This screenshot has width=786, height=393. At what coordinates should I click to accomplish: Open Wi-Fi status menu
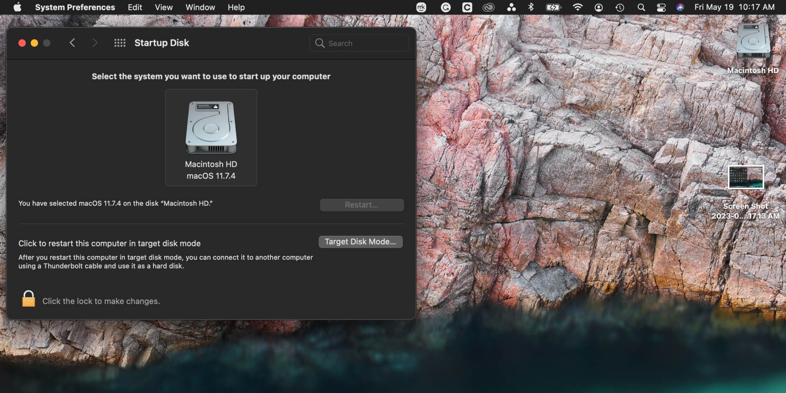tap(578, 7)
